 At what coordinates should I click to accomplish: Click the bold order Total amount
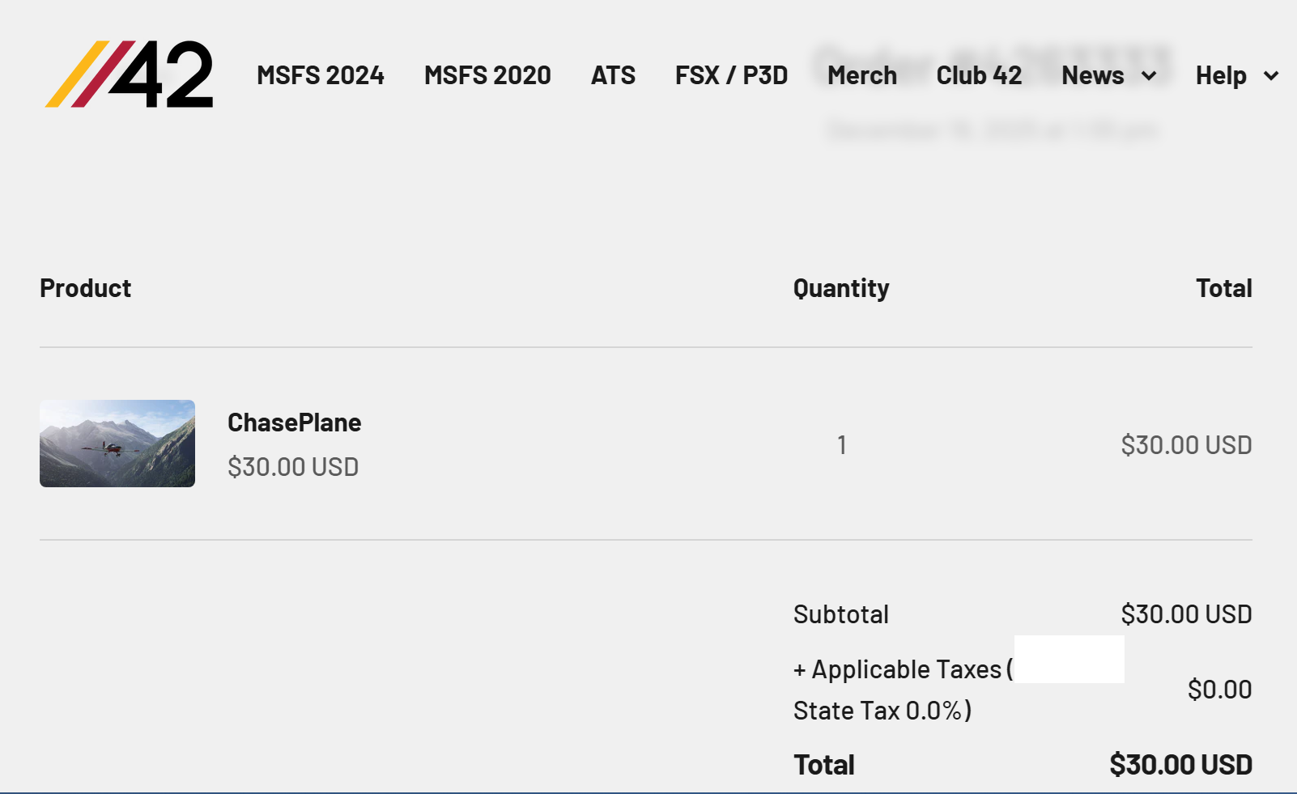click(1180, 765)
